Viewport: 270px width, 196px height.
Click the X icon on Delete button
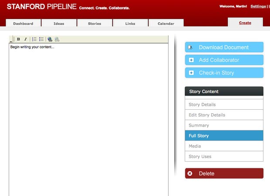click(x=190, y=173)
